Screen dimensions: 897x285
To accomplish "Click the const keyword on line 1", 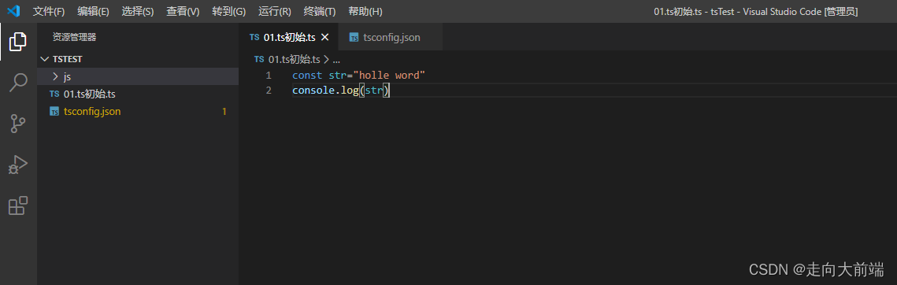I will [x=307, y=76].
